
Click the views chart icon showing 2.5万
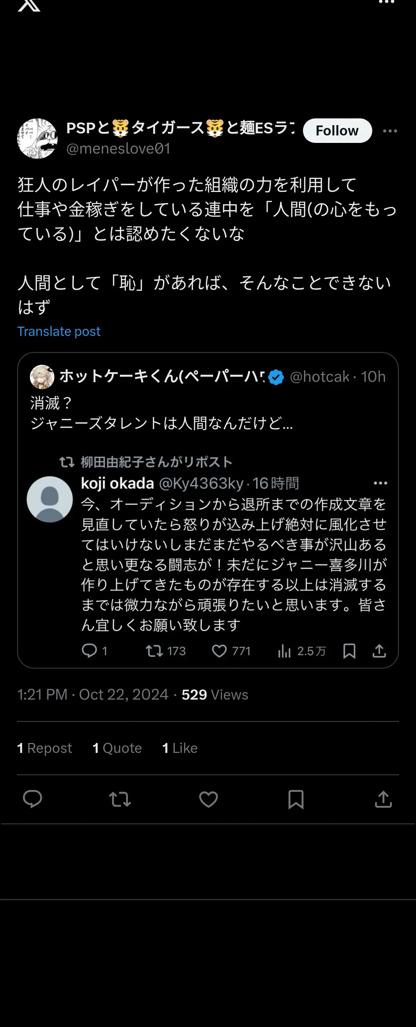[x=284, y=651]
